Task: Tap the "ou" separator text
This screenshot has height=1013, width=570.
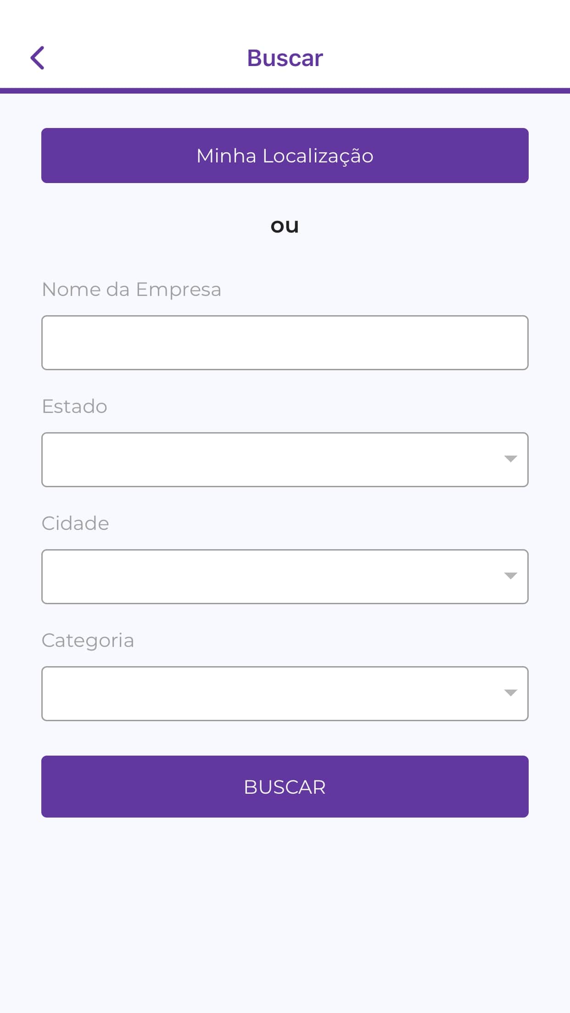Action: pos(285,226)
